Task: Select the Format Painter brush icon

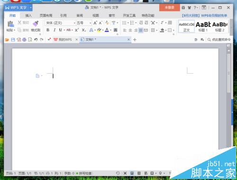Action: [x=36, y=24]
